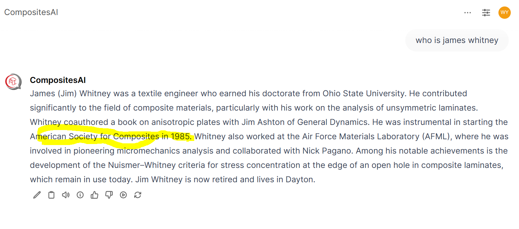The height and width of the screenshot is (229, 519).
Task: Open the WY user profile menu
Action: click(504, 13)
